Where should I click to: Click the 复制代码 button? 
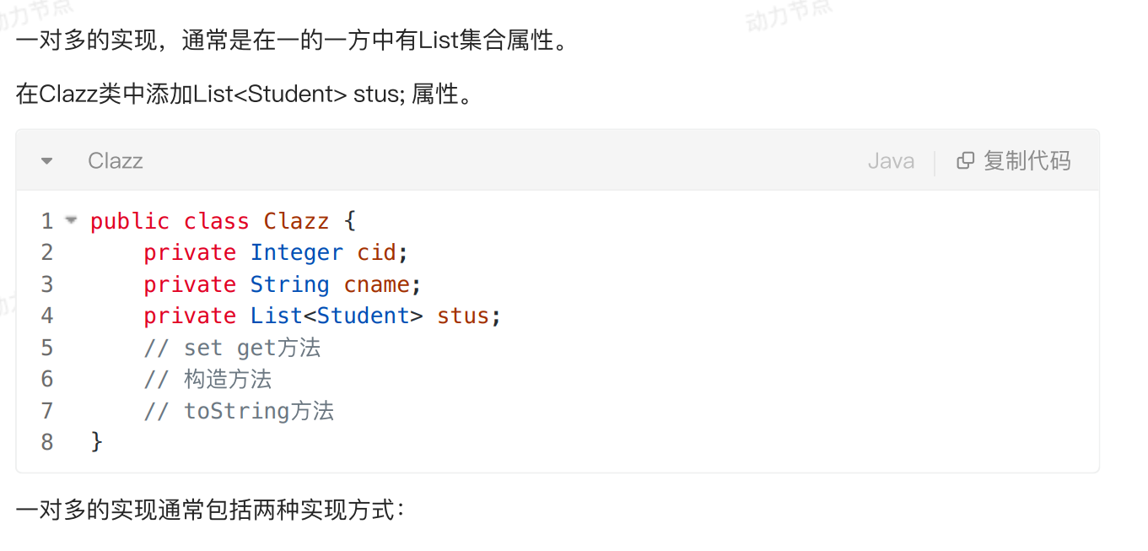[x=1014, y=160]
